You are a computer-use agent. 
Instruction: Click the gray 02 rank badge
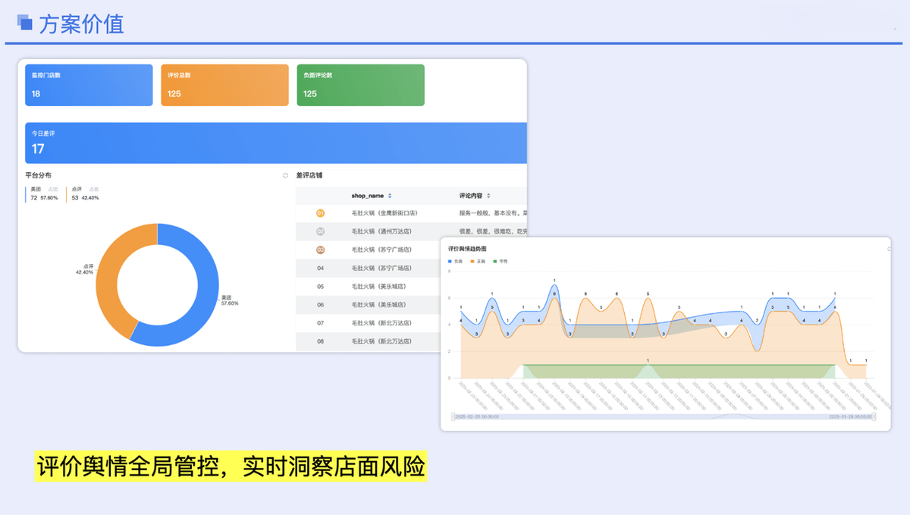320,231
